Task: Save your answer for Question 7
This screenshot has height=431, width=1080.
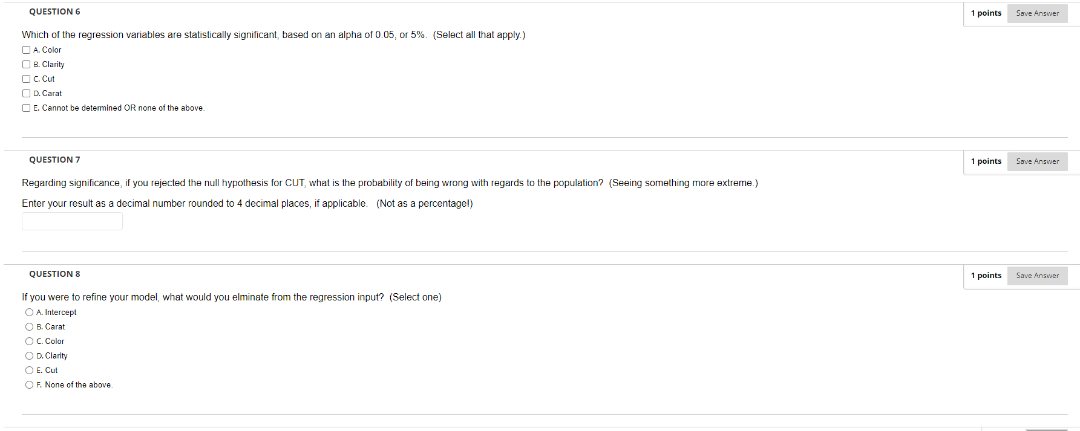Action: [1037, 161]
